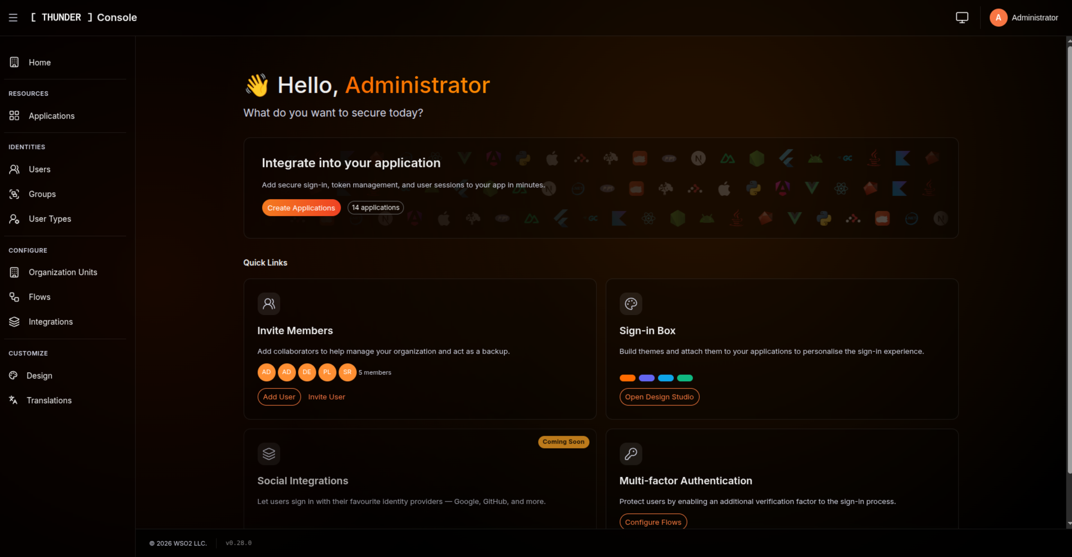Click the monitor theme icon in header
This screenshot has width=1072, height=557.
[962, 18]
